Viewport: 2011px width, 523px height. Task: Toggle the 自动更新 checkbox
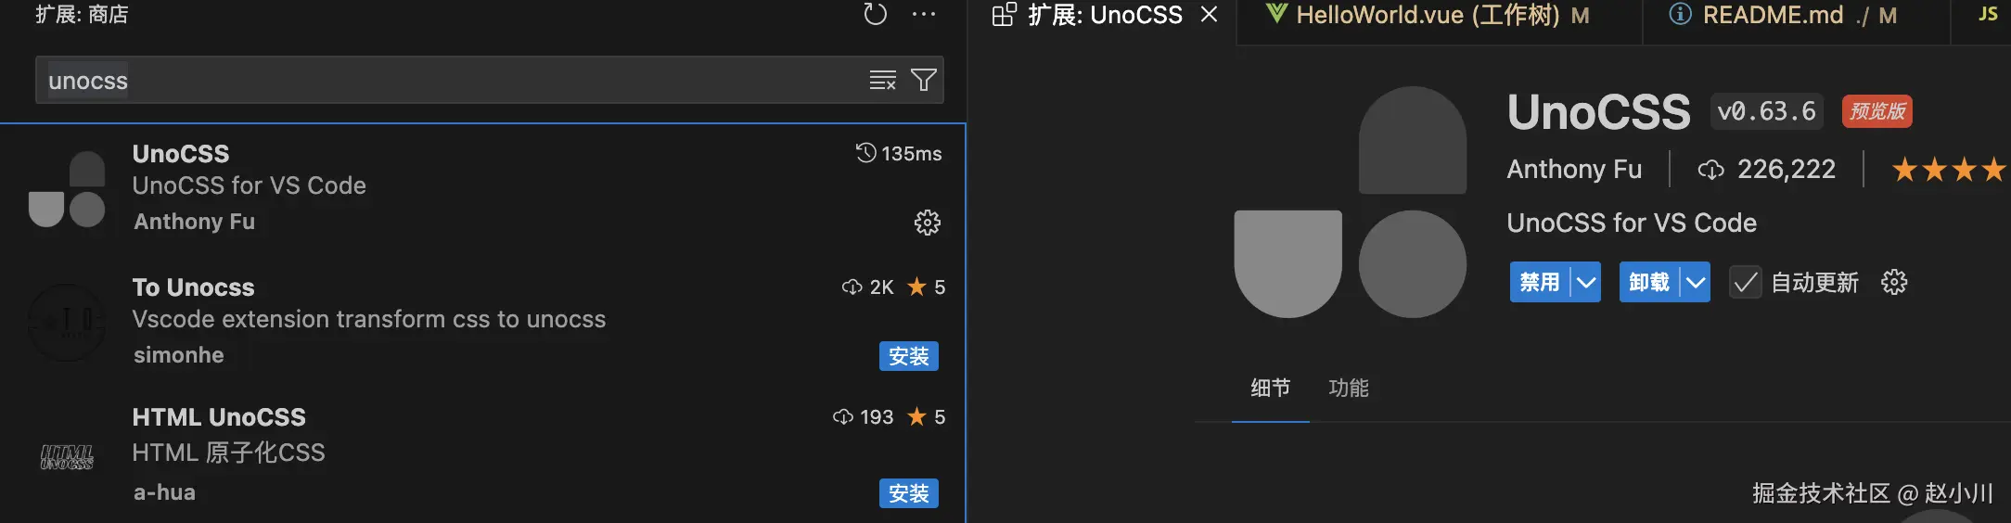(1745, 282)
